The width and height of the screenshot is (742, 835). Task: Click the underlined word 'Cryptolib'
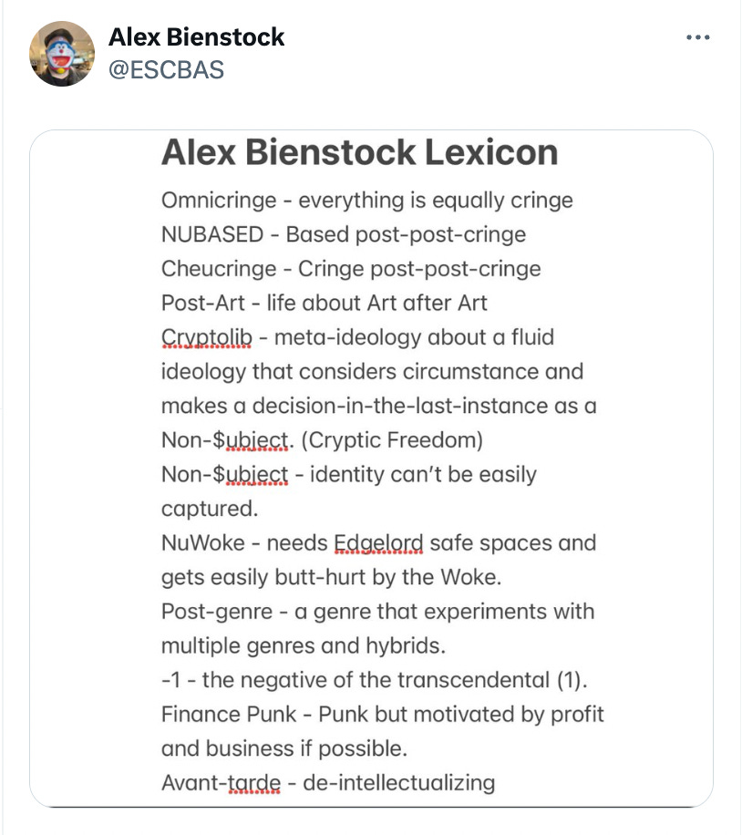click(206, 337)
